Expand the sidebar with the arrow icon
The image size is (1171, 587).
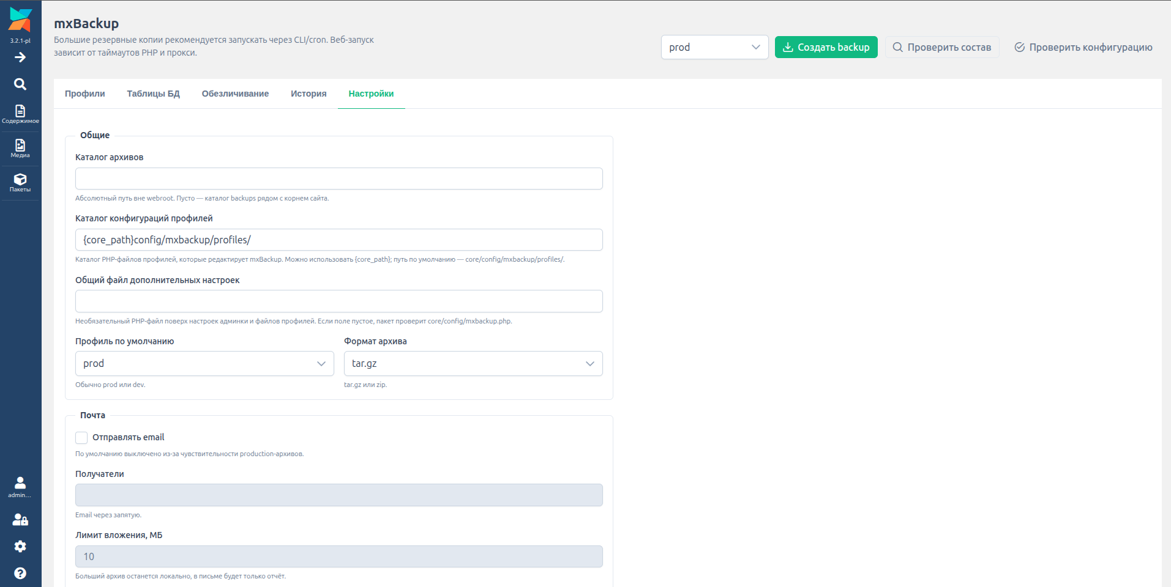[x=20, y=57]
